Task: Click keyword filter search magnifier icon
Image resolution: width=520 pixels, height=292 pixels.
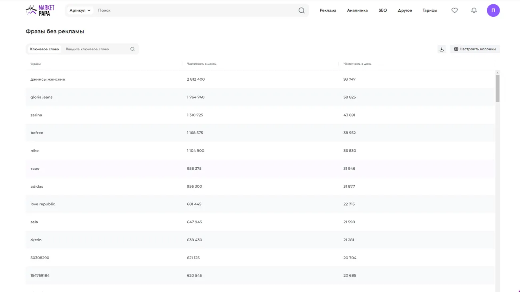Action: [132, 49]
